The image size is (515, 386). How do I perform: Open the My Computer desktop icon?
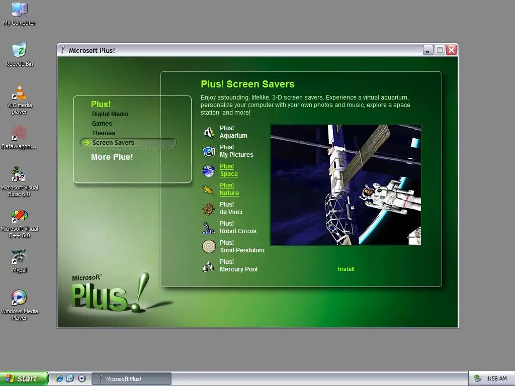click(x=19, y=13)
